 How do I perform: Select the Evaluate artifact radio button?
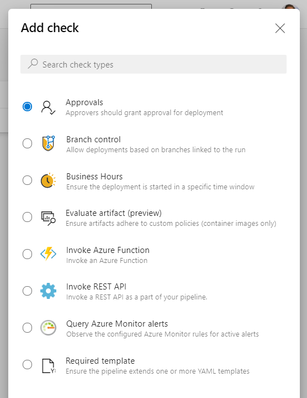[28, 217]
